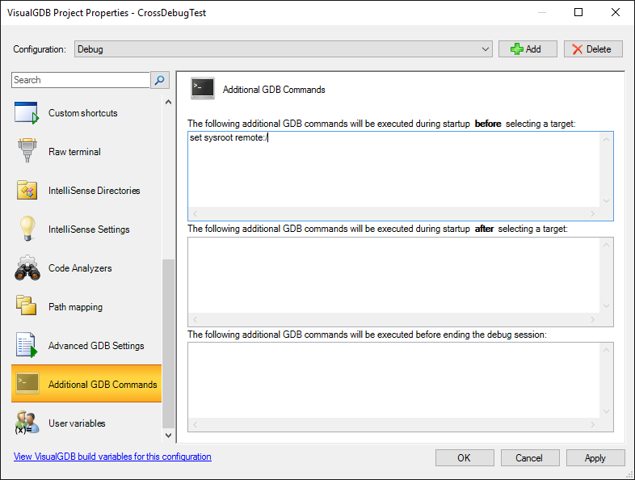
Task: Open the User variables page
Action: click(x=86, y=423)
